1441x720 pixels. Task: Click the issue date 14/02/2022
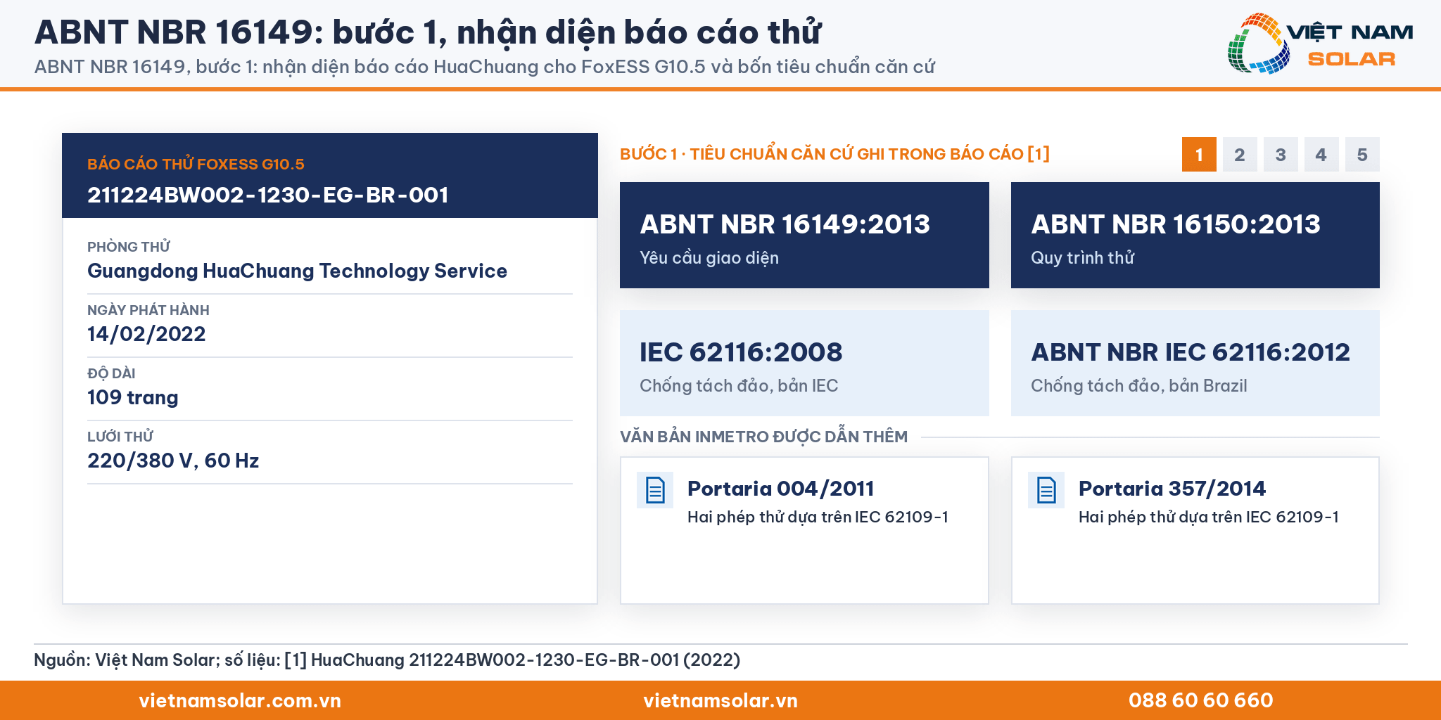click(146, 334)
